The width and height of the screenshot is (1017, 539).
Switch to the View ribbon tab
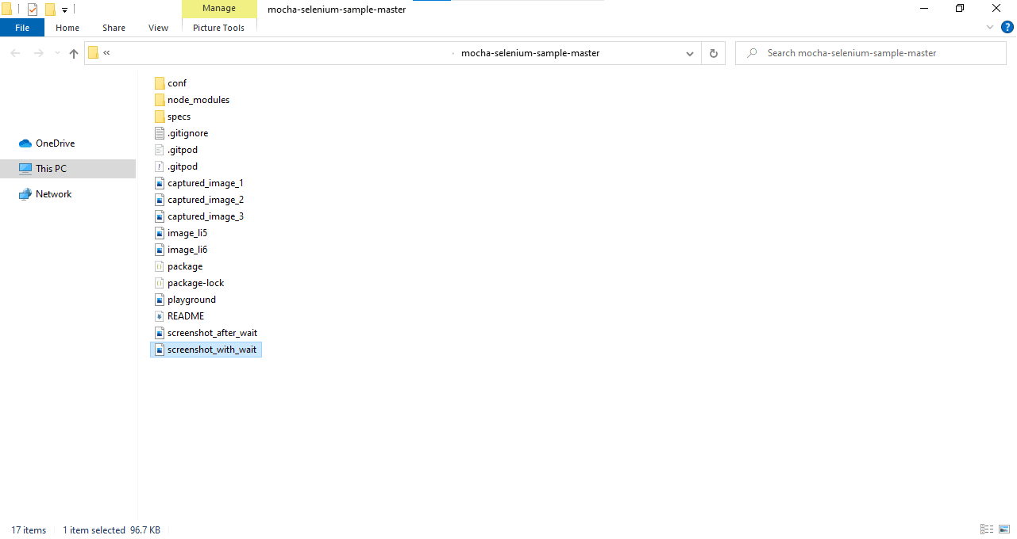click(x=158, y=27)
